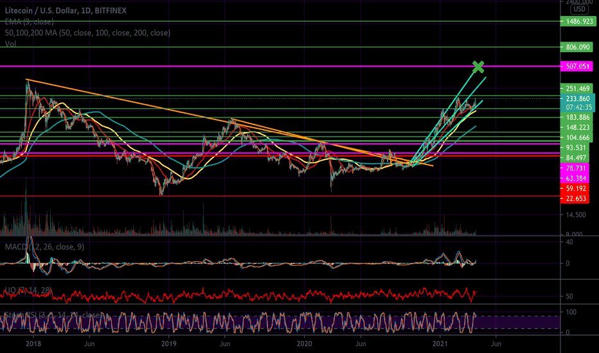
Task: Click the UO (7, 14, 28) indicator legend
Action: (28, 290)
